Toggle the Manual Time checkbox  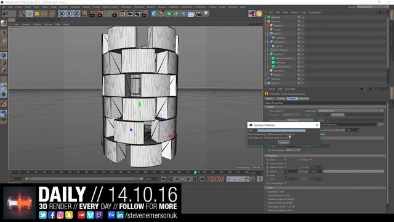click(285, 167)
